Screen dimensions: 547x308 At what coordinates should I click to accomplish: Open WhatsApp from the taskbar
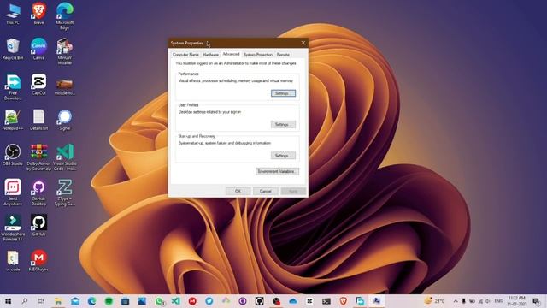pos(160,301)
